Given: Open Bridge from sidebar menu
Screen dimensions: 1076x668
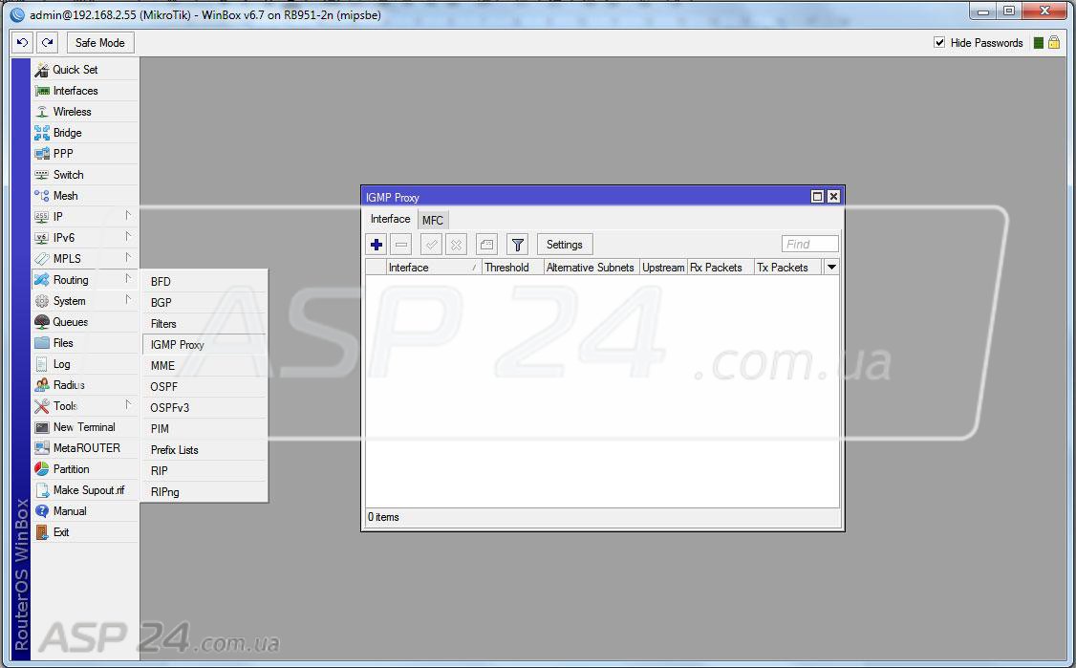Looking at the screenshot, I should [x=67, y=133].
